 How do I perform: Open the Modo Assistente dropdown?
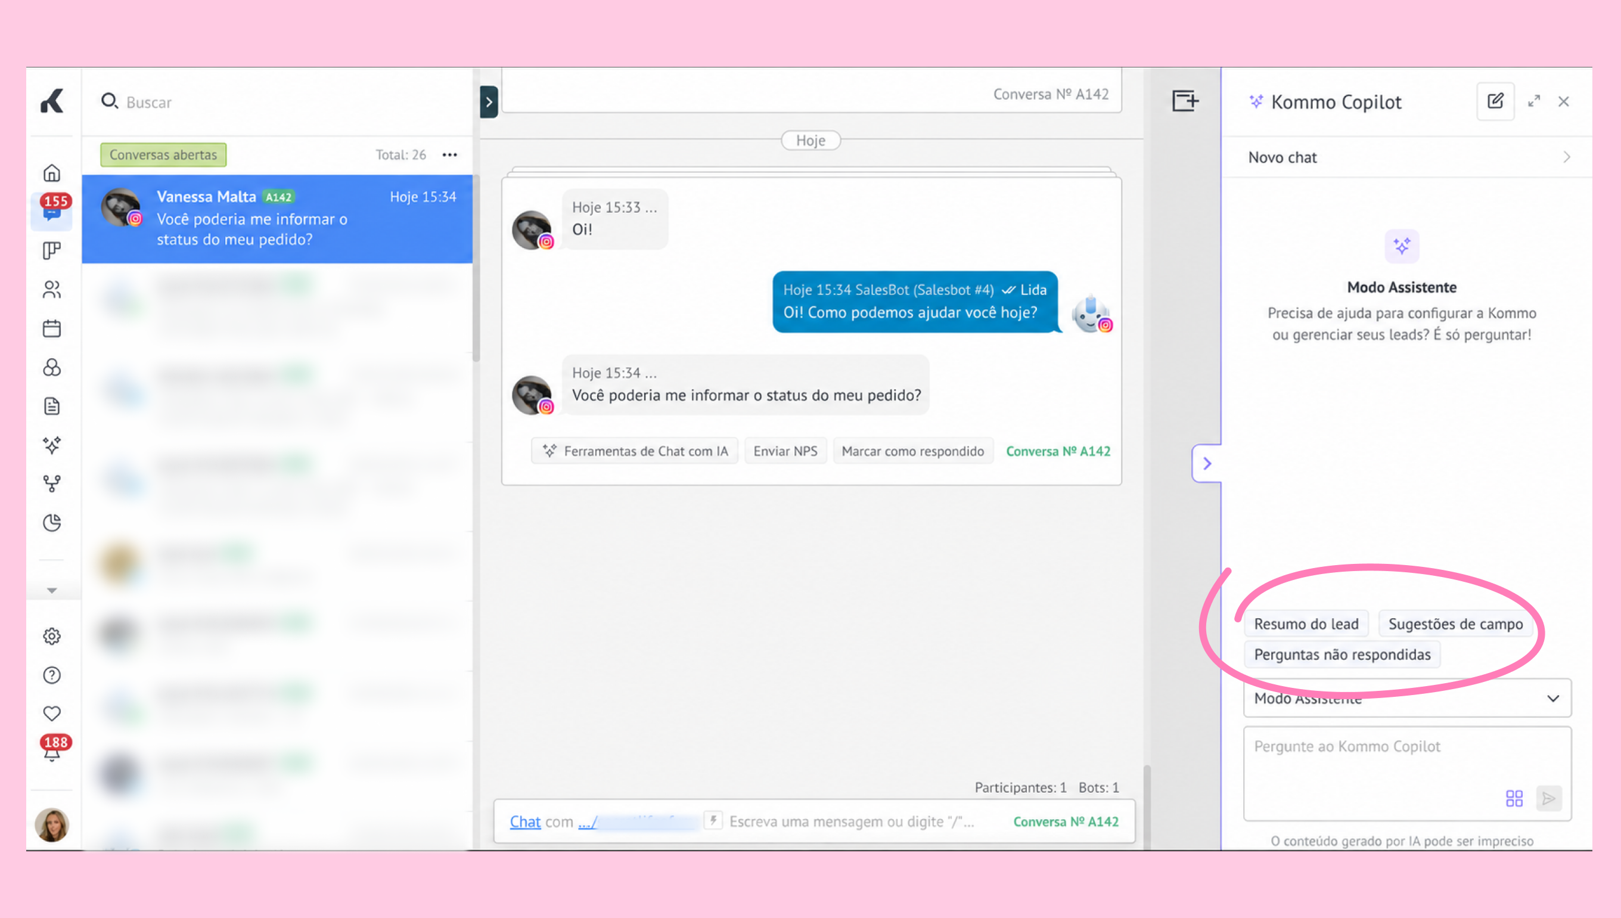pyautogui.click(x=1407, y=698)
